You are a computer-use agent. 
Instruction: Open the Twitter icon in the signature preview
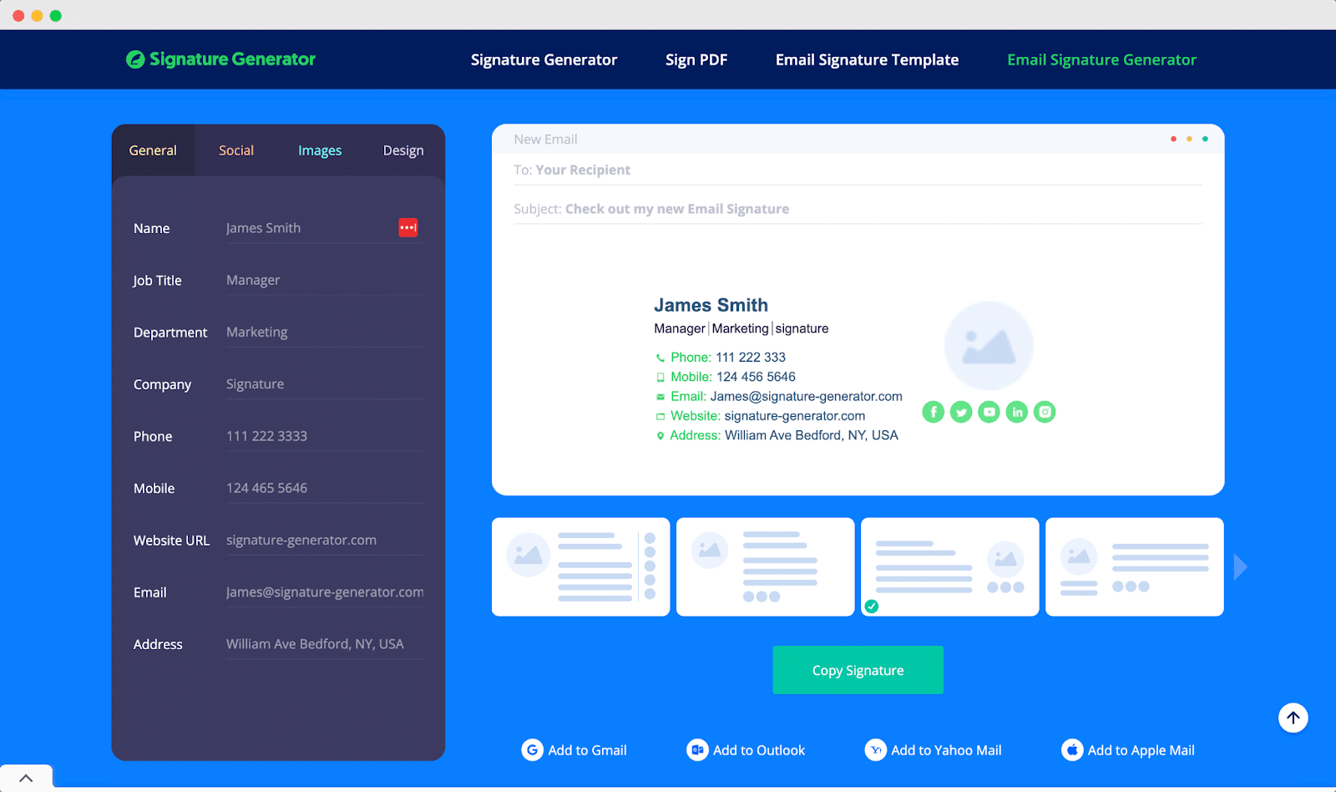(x=961, y=412)
